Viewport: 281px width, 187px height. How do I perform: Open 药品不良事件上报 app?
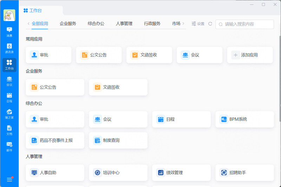coord(55,140)
